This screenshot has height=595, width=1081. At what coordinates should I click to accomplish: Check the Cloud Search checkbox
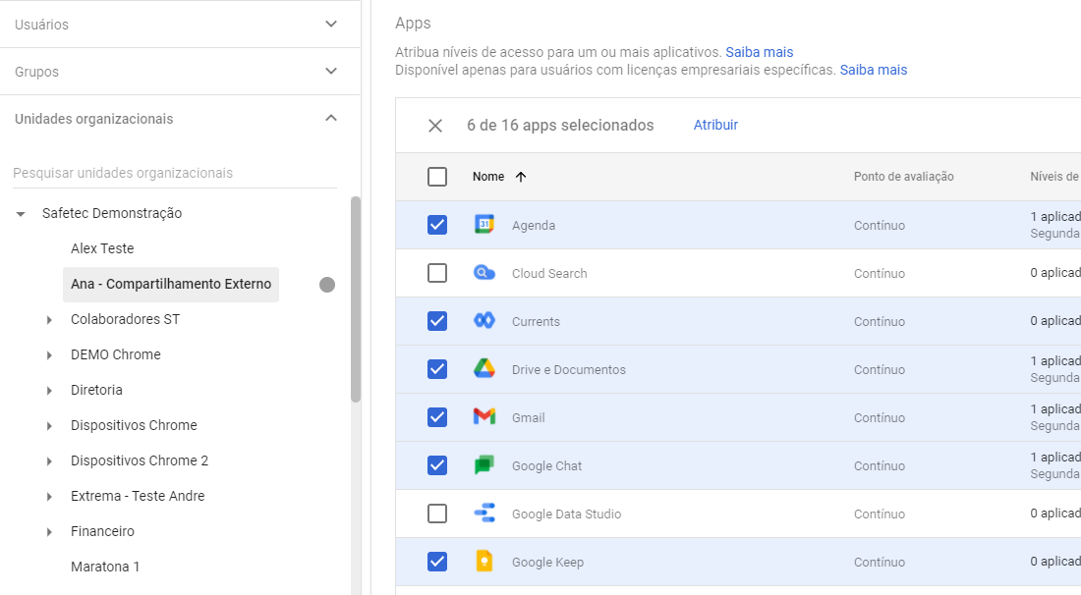click(x=437, y=273)
